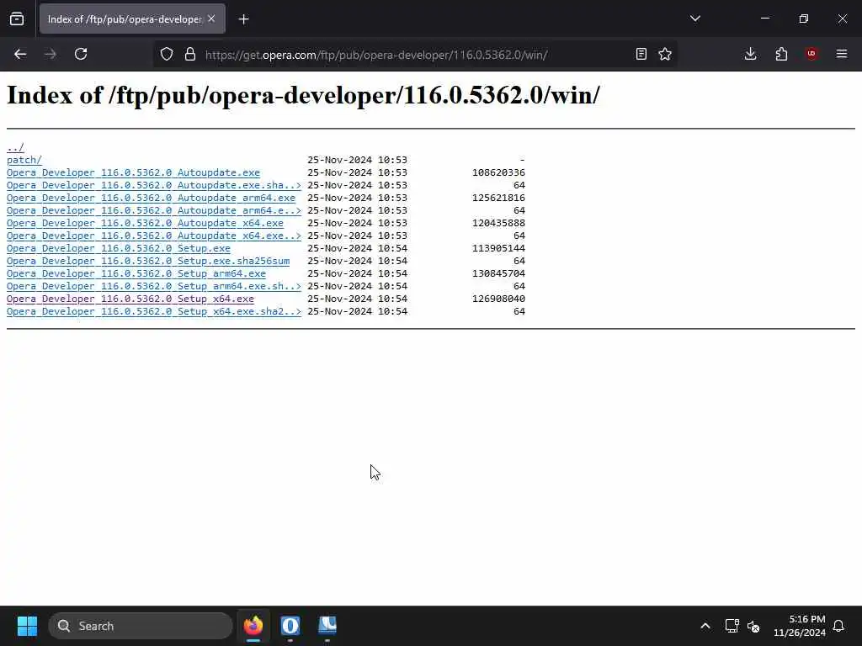Open the third blue taskbar app icon

(x=327, y=626)
